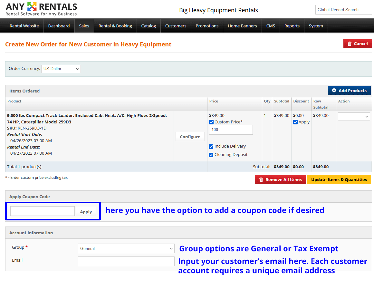Click trash icon on Remove All Items

coord(261,180)
